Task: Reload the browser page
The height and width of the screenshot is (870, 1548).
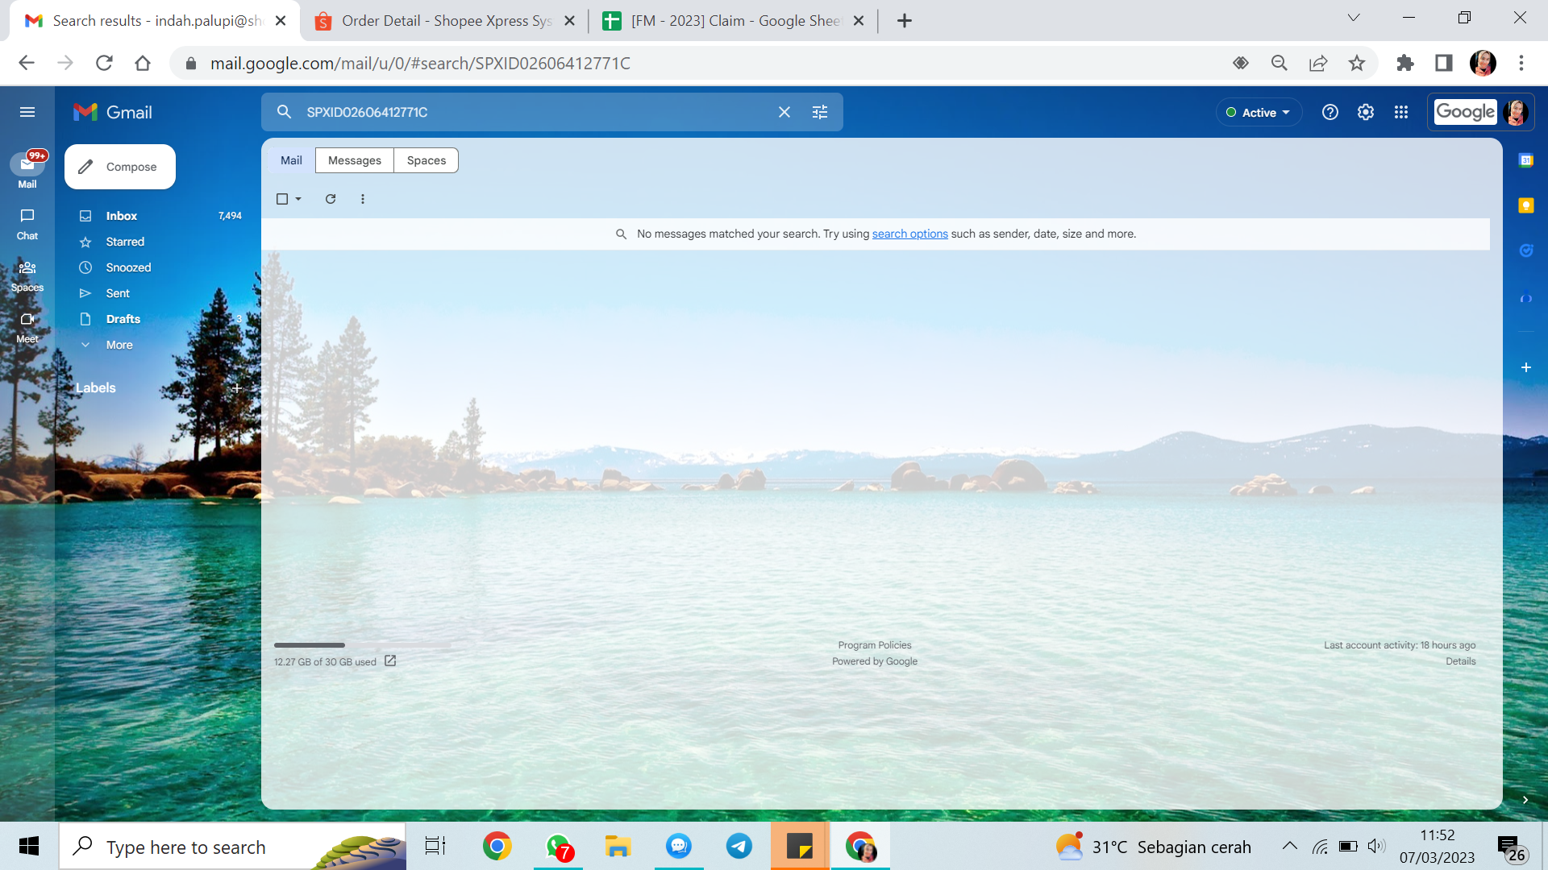Action: coord(104,63)
